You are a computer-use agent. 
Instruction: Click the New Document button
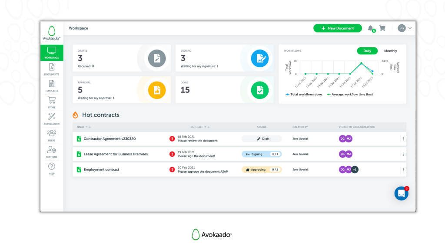point(338,28)
